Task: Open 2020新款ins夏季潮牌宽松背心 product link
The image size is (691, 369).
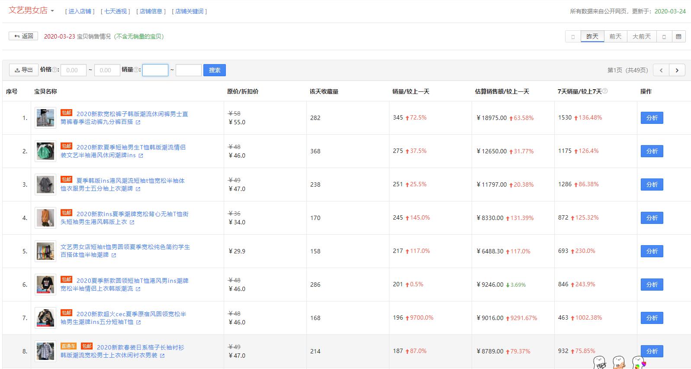Action: click(125, 218)
